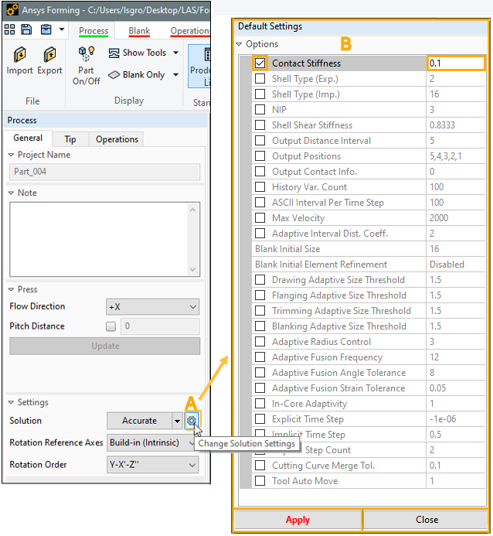Enable the Output Positions checkbox
The height and width of the screenshot is (536, 493).
click(x=260, y=156)
